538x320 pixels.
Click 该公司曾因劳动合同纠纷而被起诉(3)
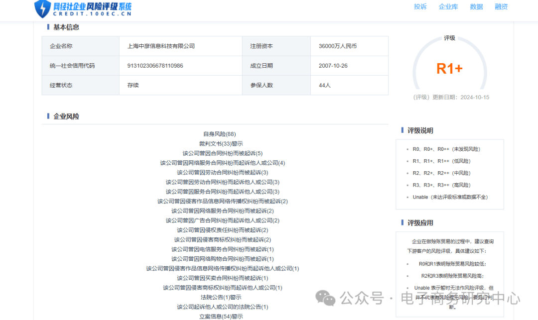[222, 172]
